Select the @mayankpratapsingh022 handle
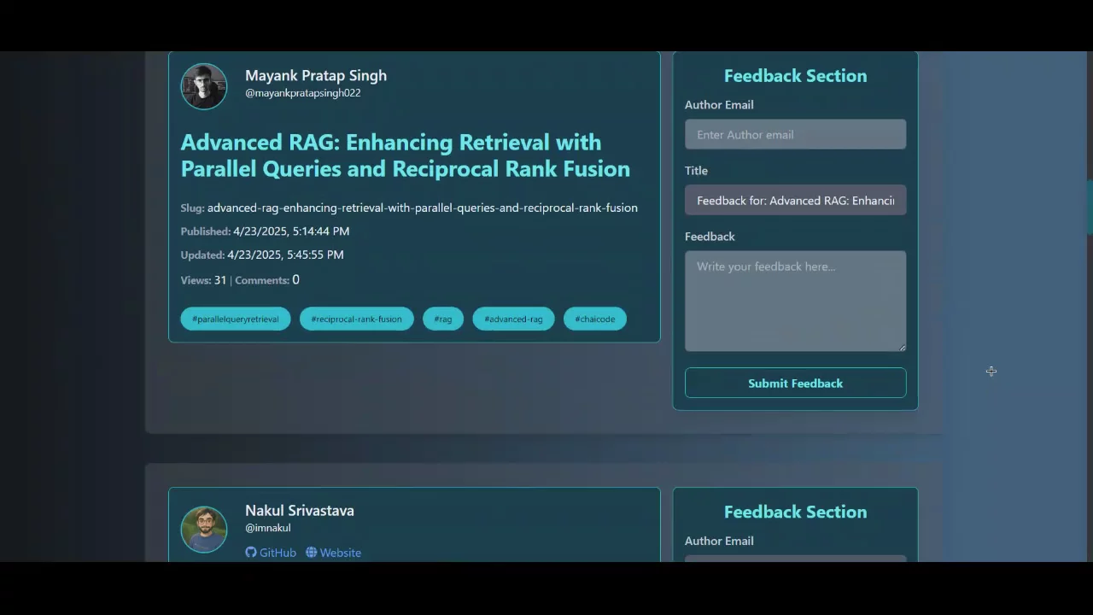Screen dimensions: 1093x615 [x=303, y=93]
